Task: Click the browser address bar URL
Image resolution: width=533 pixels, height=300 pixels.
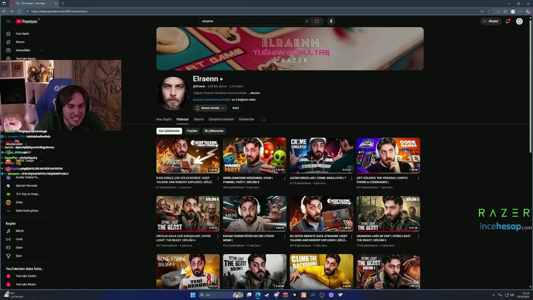Action: tap(59, 11)
